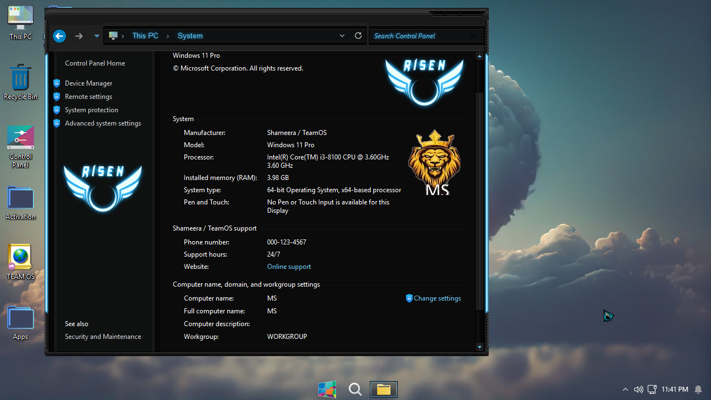Image resolution: width=711 pixels, height=400 pixels.
Task: Click the processor value Intel Core i3-8100
Action: coord(328,161)
